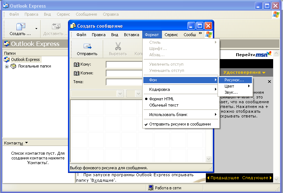Click in the Кому recipient field
Image resolution: width=283 pixels, height=193 pixels.
tap(124, 65)
